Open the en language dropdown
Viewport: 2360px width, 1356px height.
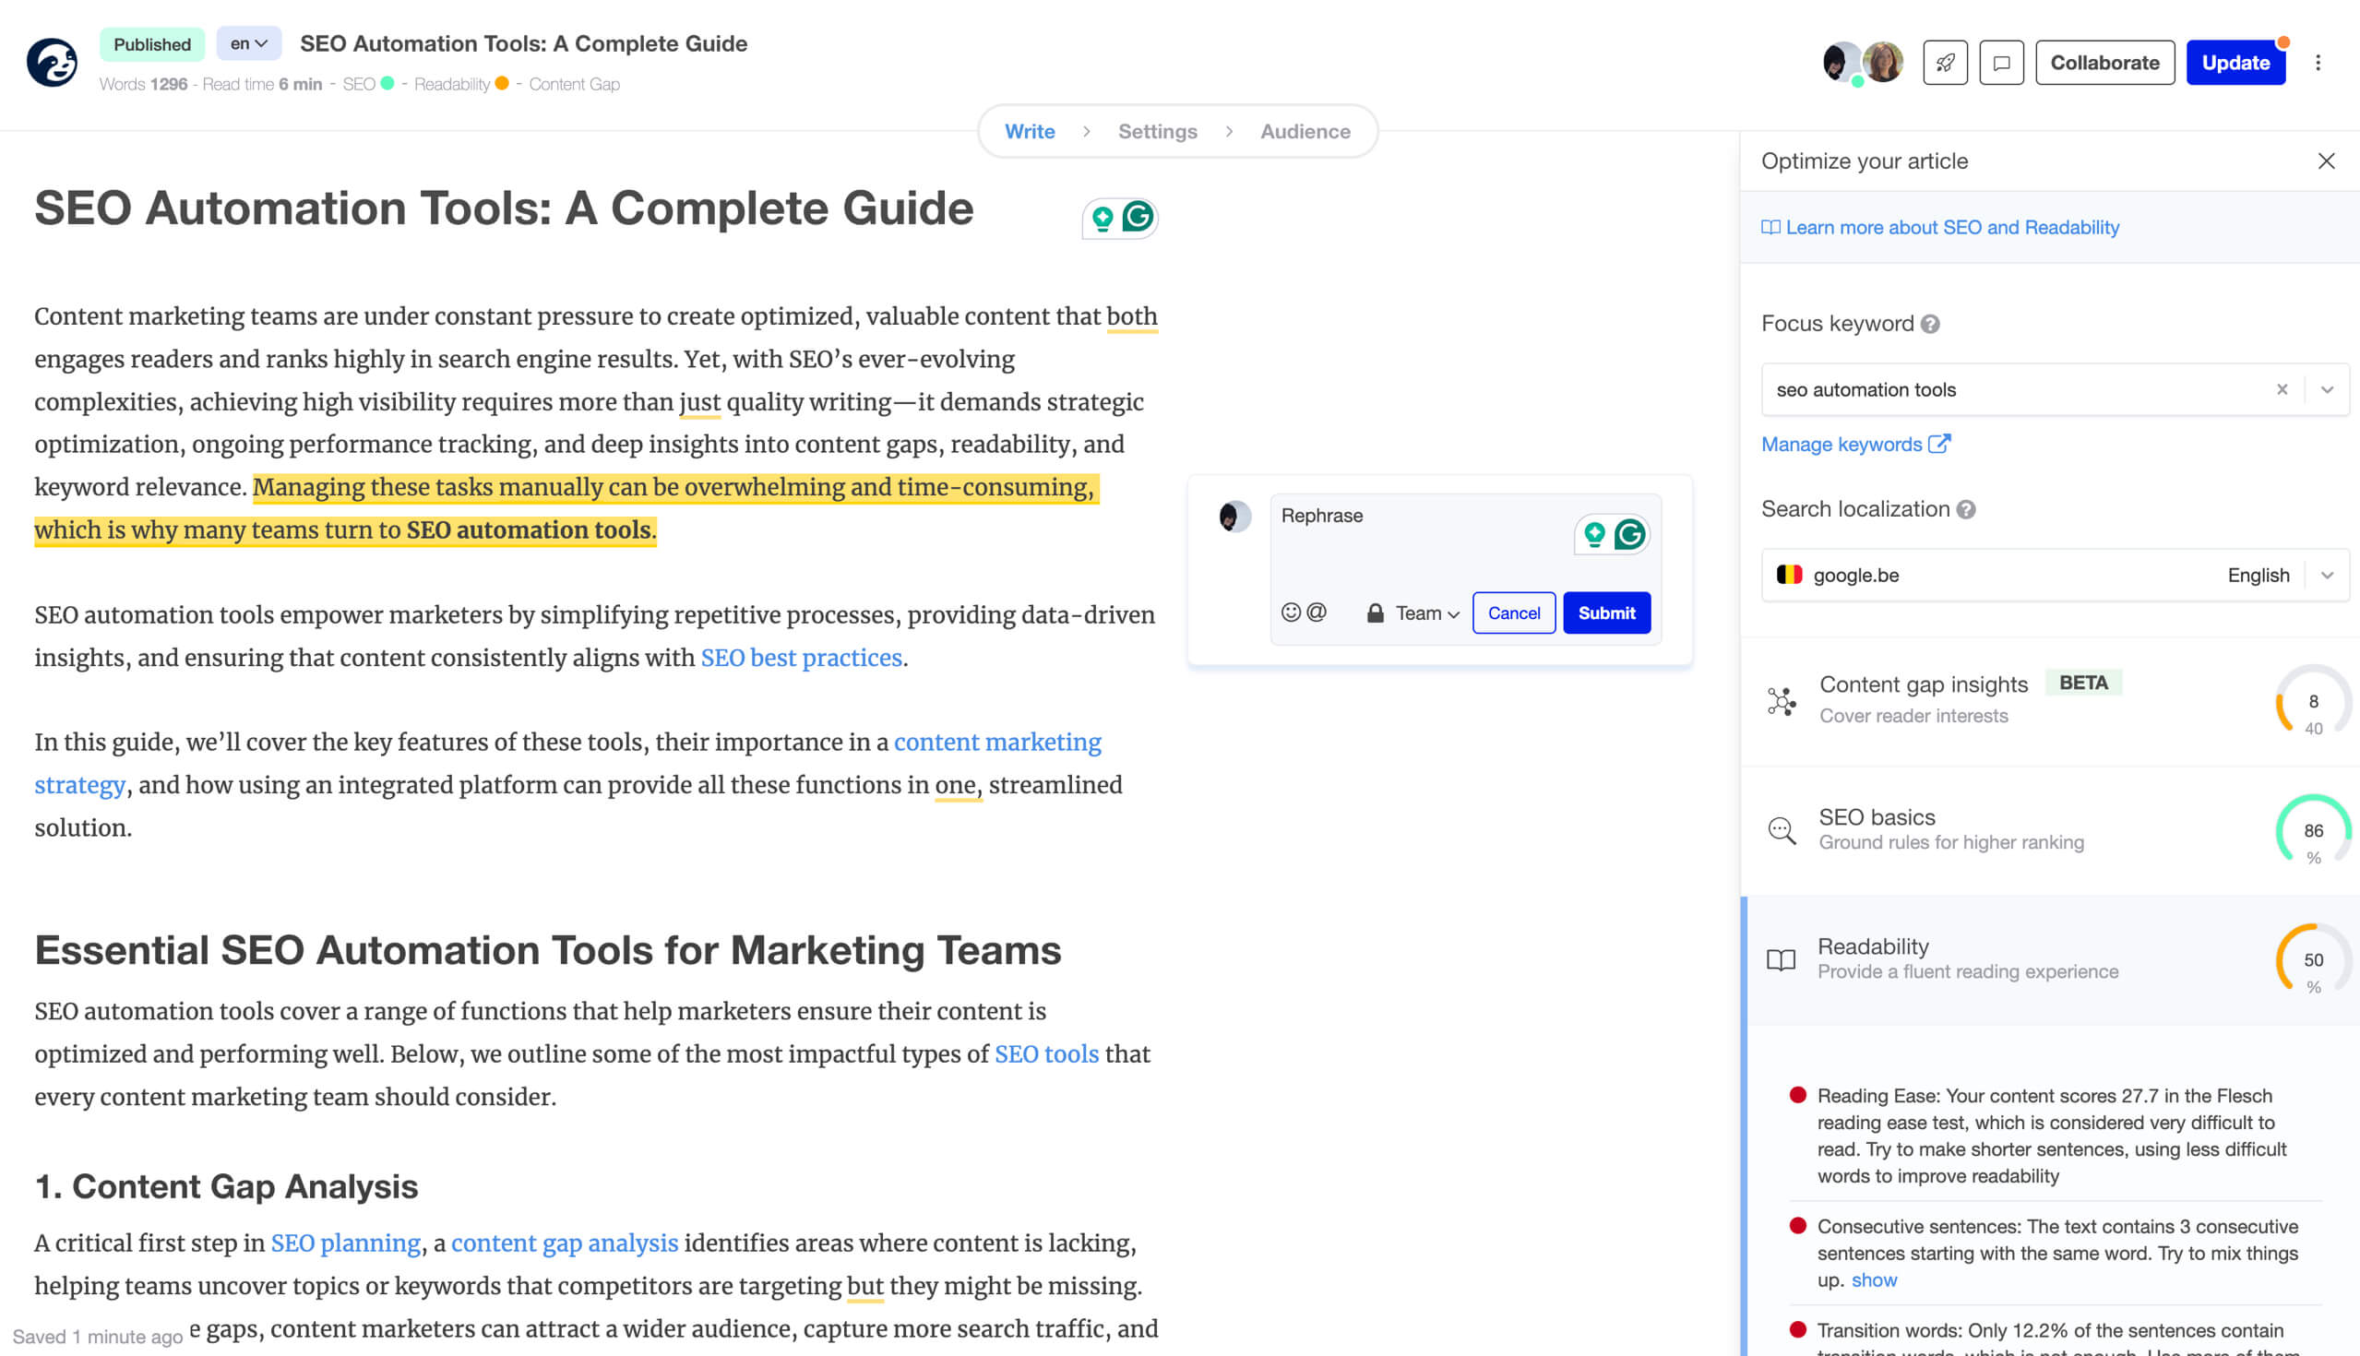(249, 43)
